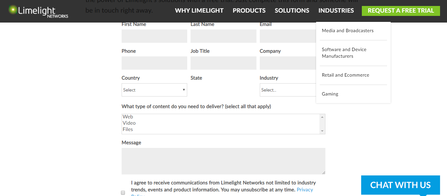
Task: Select Video in the content type list
Action: 129,123
